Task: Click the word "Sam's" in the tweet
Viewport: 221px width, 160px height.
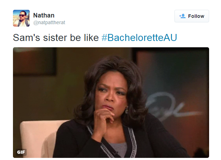Action: tap(27, 38)
